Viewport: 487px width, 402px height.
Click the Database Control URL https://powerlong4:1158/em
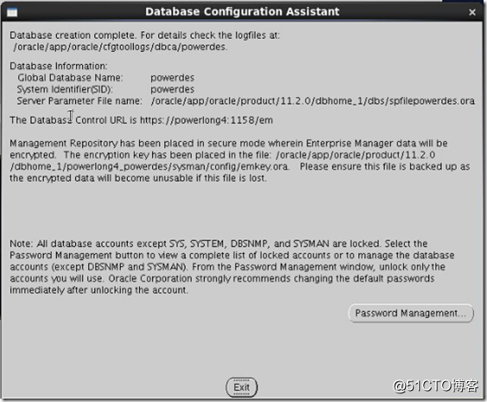(206, 120)
